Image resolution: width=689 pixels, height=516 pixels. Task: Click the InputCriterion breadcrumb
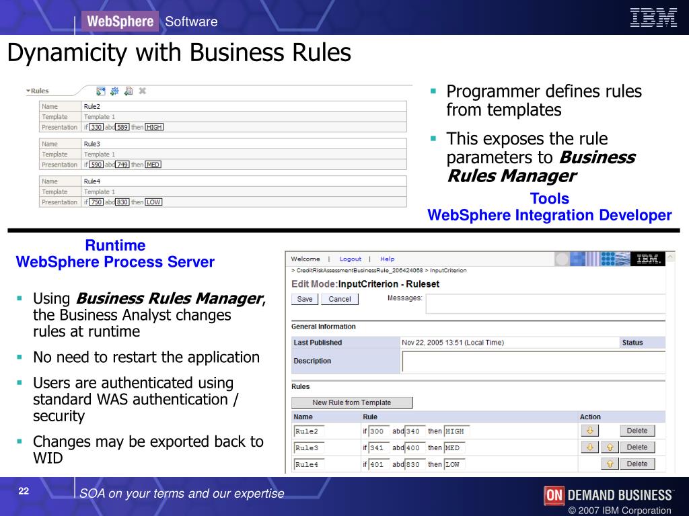click(448, 270)
